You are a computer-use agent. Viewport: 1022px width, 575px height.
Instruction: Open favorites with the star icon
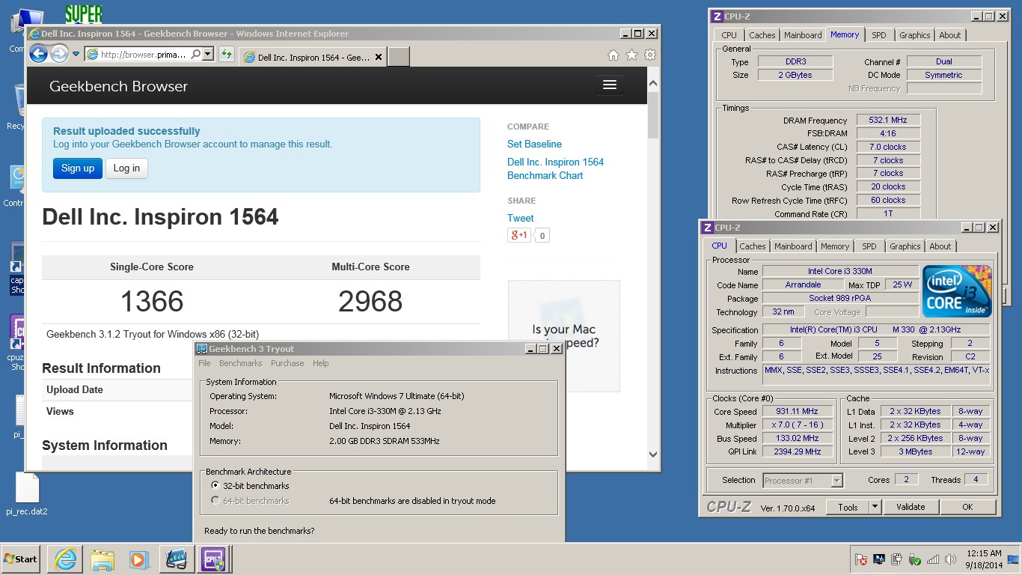[631, 55]
